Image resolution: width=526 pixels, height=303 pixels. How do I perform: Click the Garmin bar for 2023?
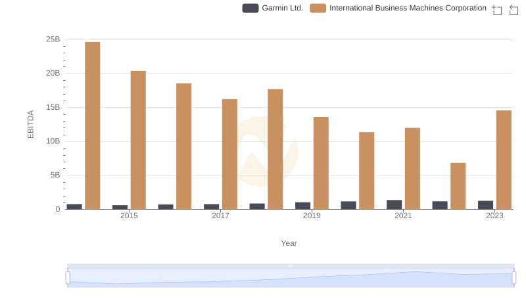click(486, 205)
